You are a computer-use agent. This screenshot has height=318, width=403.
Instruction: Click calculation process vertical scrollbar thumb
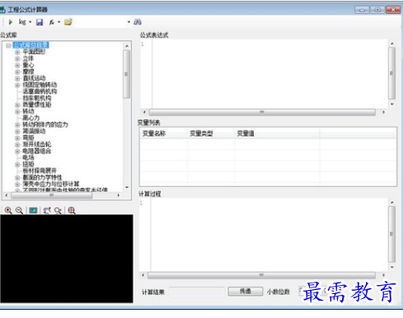[x=391, y=234]
